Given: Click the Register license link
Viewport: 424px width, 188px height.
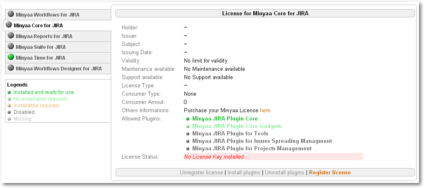Looking at the screenshot, I should [x=330, y=172].
